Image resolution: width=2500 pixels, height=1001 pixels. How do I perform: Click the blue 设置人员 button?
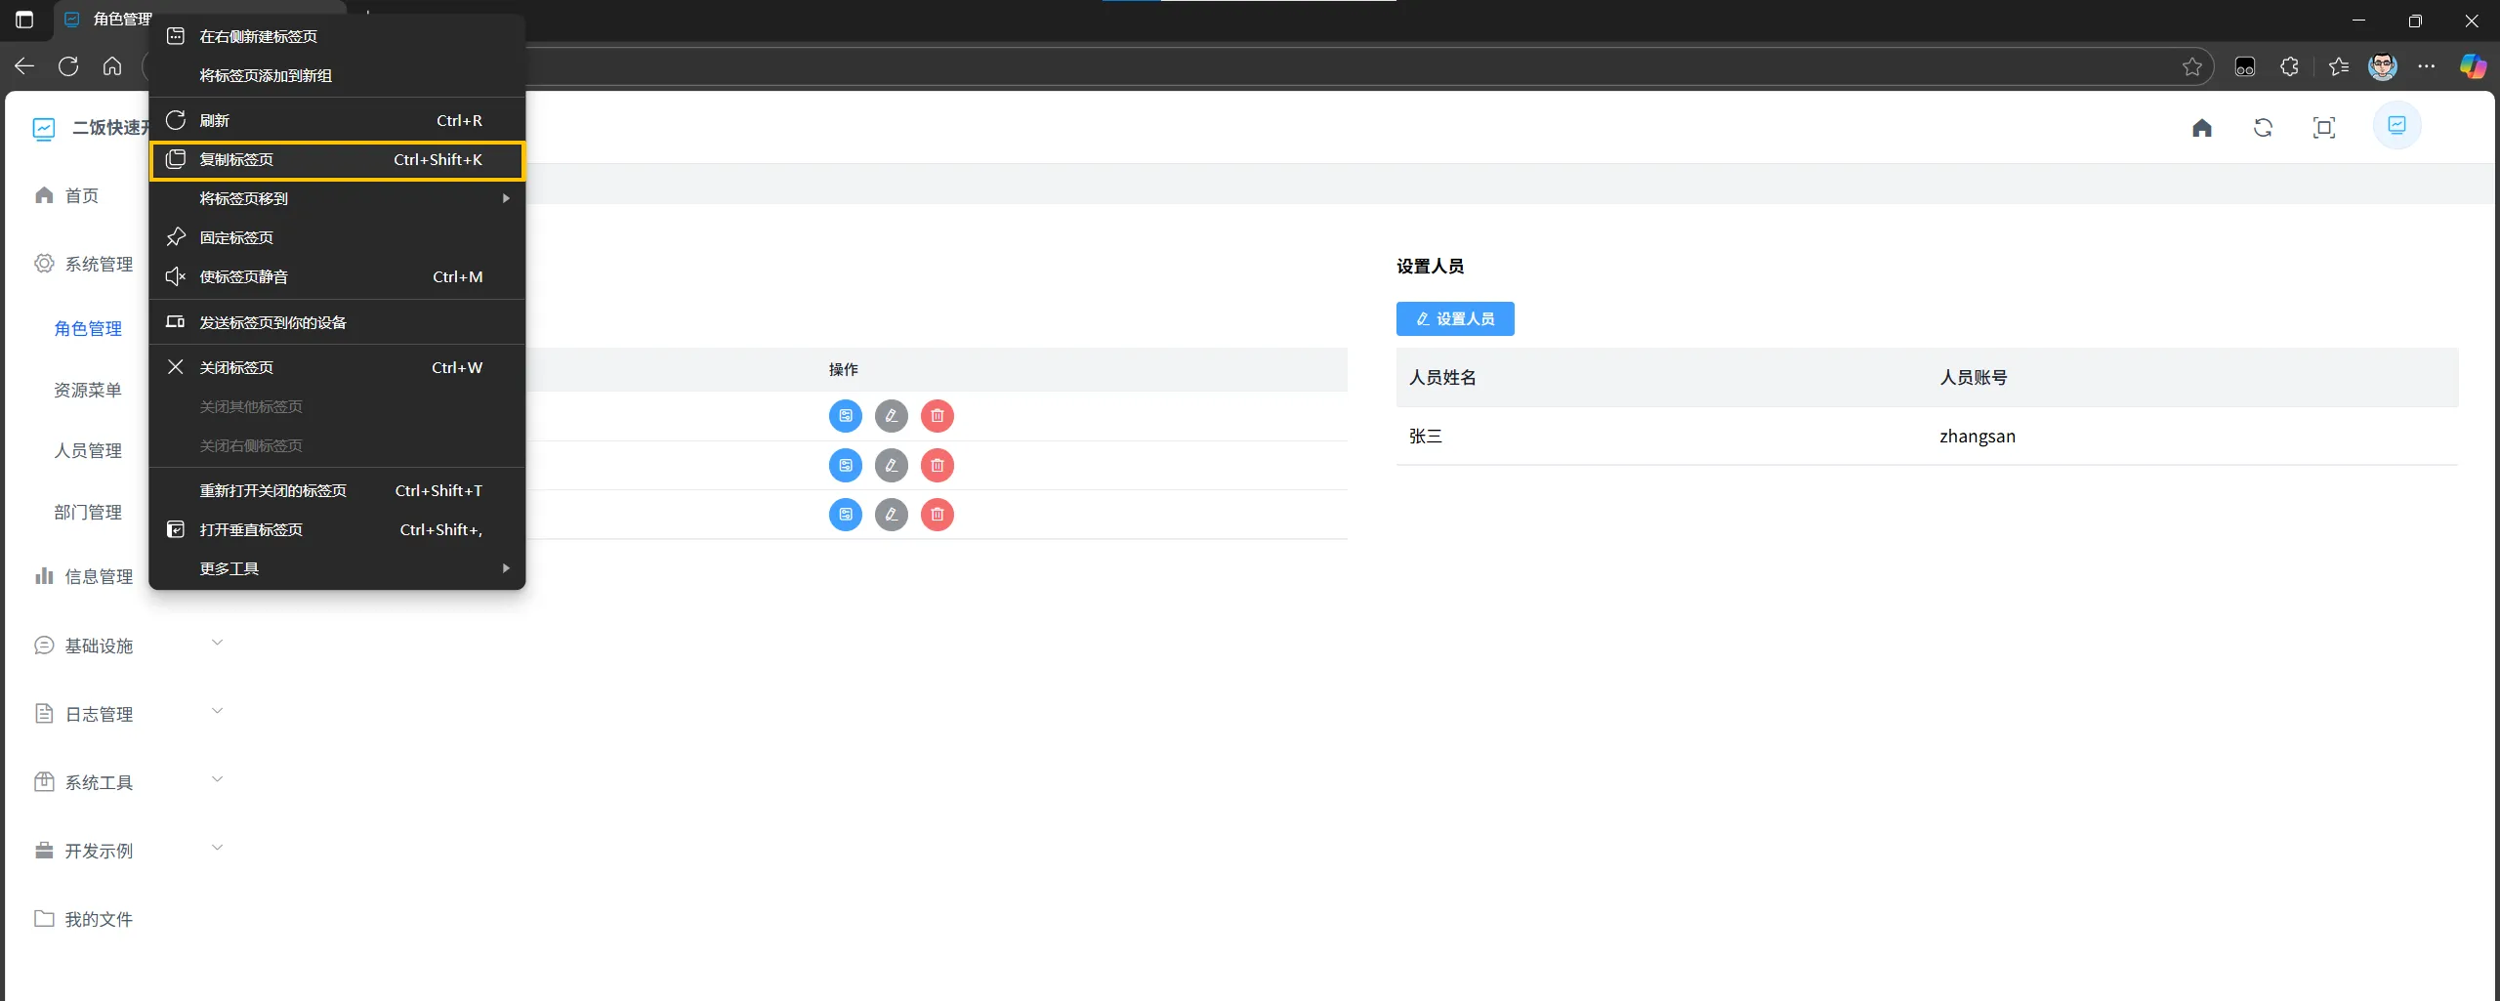click(x=1454, y=319)
